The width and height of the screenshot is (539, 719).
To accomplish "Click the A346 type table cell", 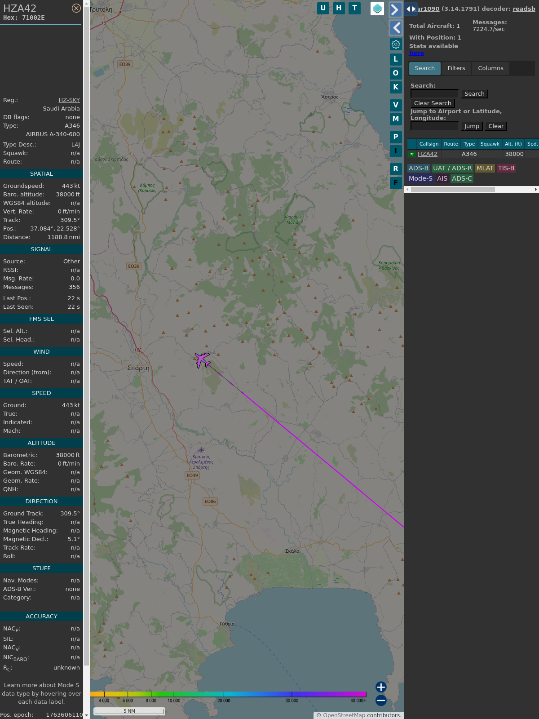I will coord(469,154).
